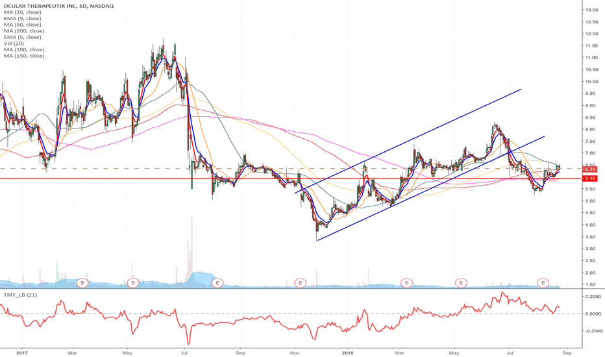Viewport: 605px width, 357px height.
Task: Click the earnings marker near March 2018
Action: [x=406, y=283]
